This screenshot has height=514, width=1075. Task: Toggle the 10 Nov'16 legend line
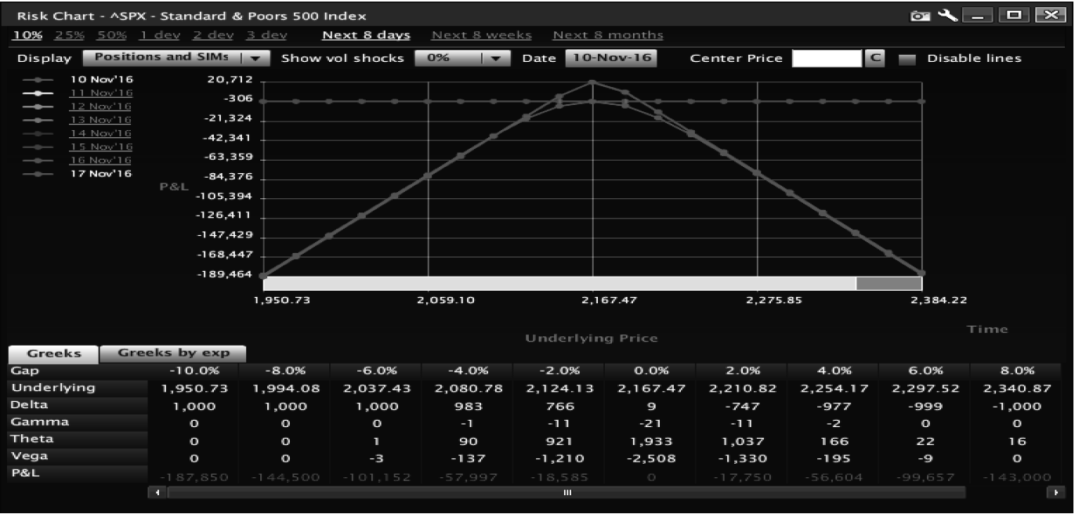pos(101,80)
